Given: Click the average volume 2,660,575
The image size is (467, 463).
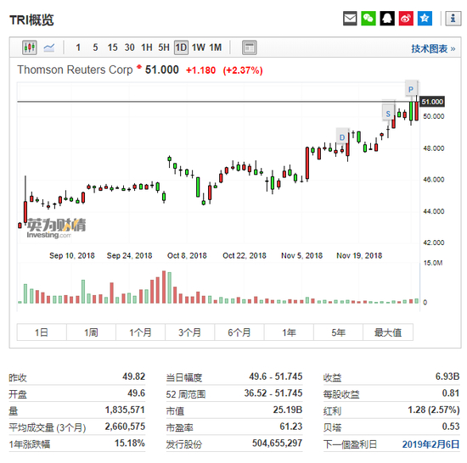Looking at the screenshot, I should coord(125,427).
